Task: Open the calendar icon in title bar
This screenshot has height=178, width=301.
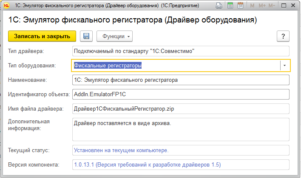Action: click(x=240, y=6)
